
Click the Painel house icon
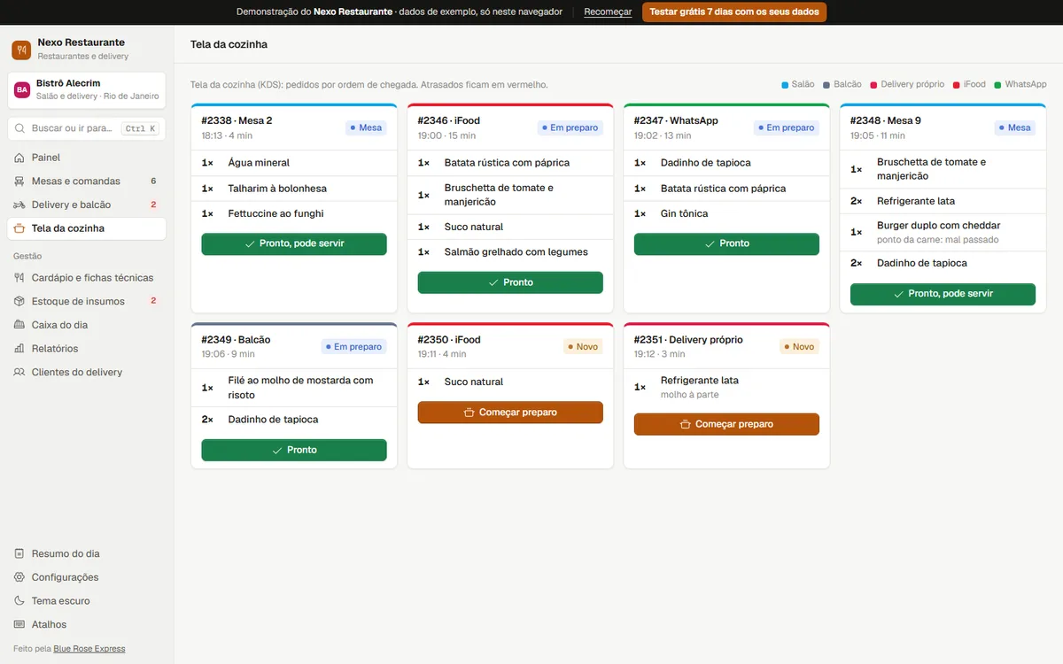click(x=19, y=158)
